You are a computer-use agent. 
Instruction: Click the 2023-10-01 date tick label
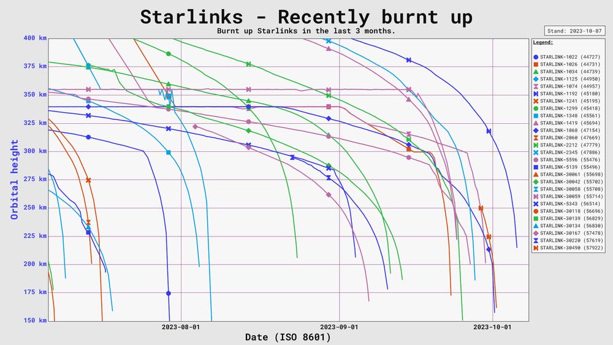click(x=492, y=327)
